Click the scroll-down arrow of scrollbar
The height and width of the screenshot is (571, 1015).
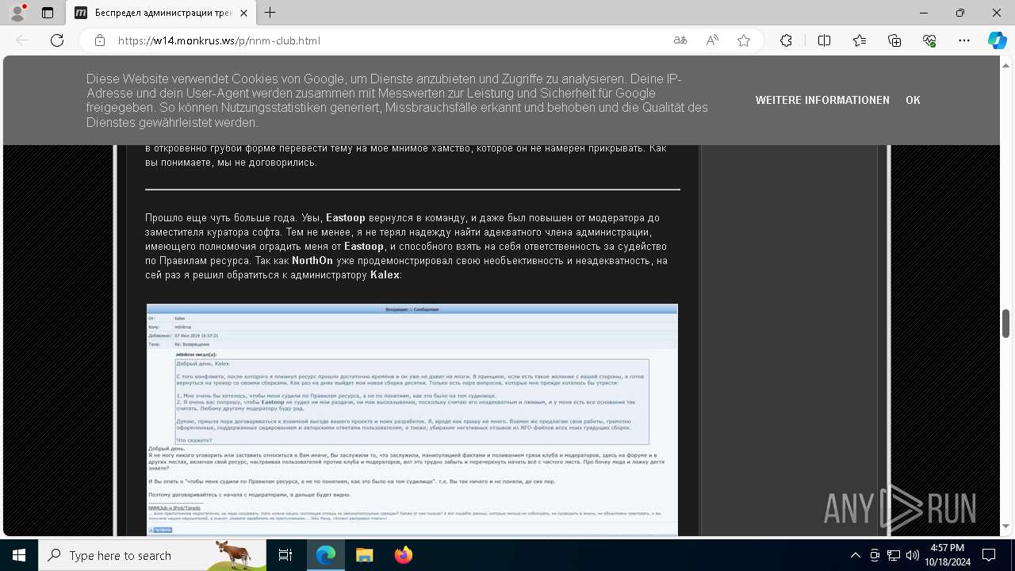click(1005, 527)
